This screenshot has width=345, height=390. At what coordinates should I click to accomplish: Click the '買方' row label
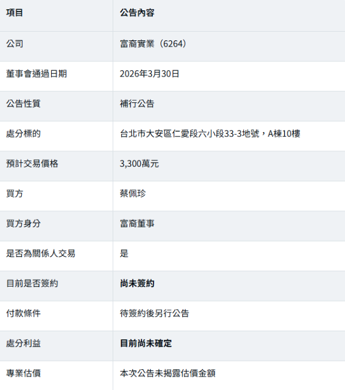(15, 193)
